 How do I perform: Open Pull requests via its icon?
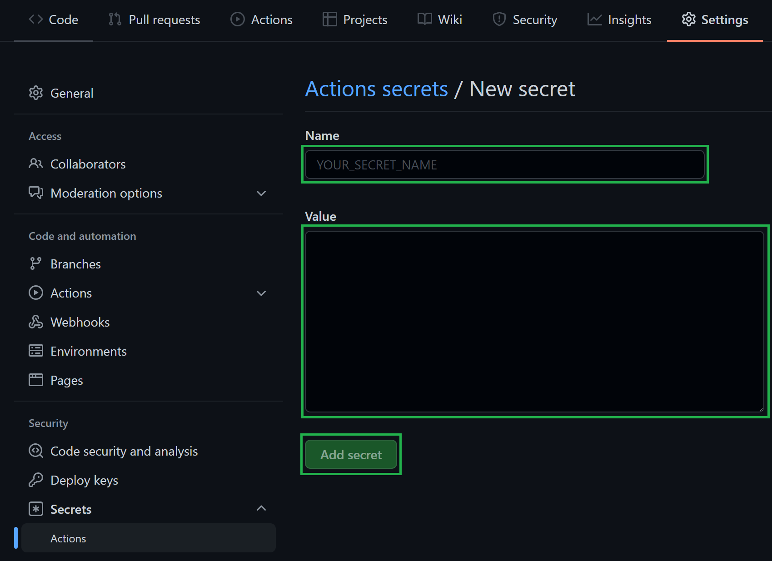coord(114,20)
